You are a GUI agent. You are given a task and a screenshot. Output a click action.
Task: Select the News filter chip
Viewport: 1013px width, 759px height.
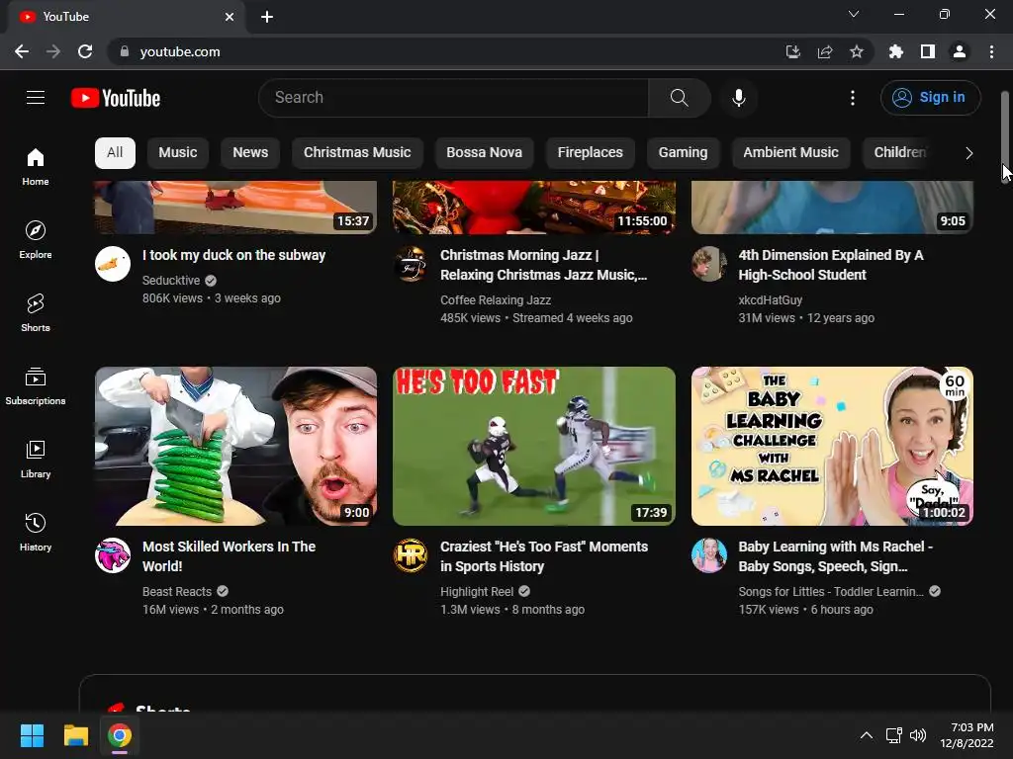pyautogui.click(x=250, y=152)
